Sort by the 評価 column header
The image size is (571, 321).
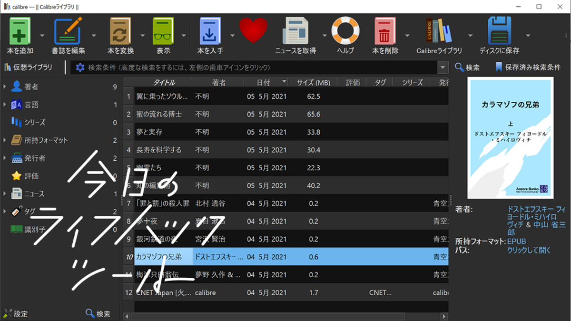(x=353, y=82)
